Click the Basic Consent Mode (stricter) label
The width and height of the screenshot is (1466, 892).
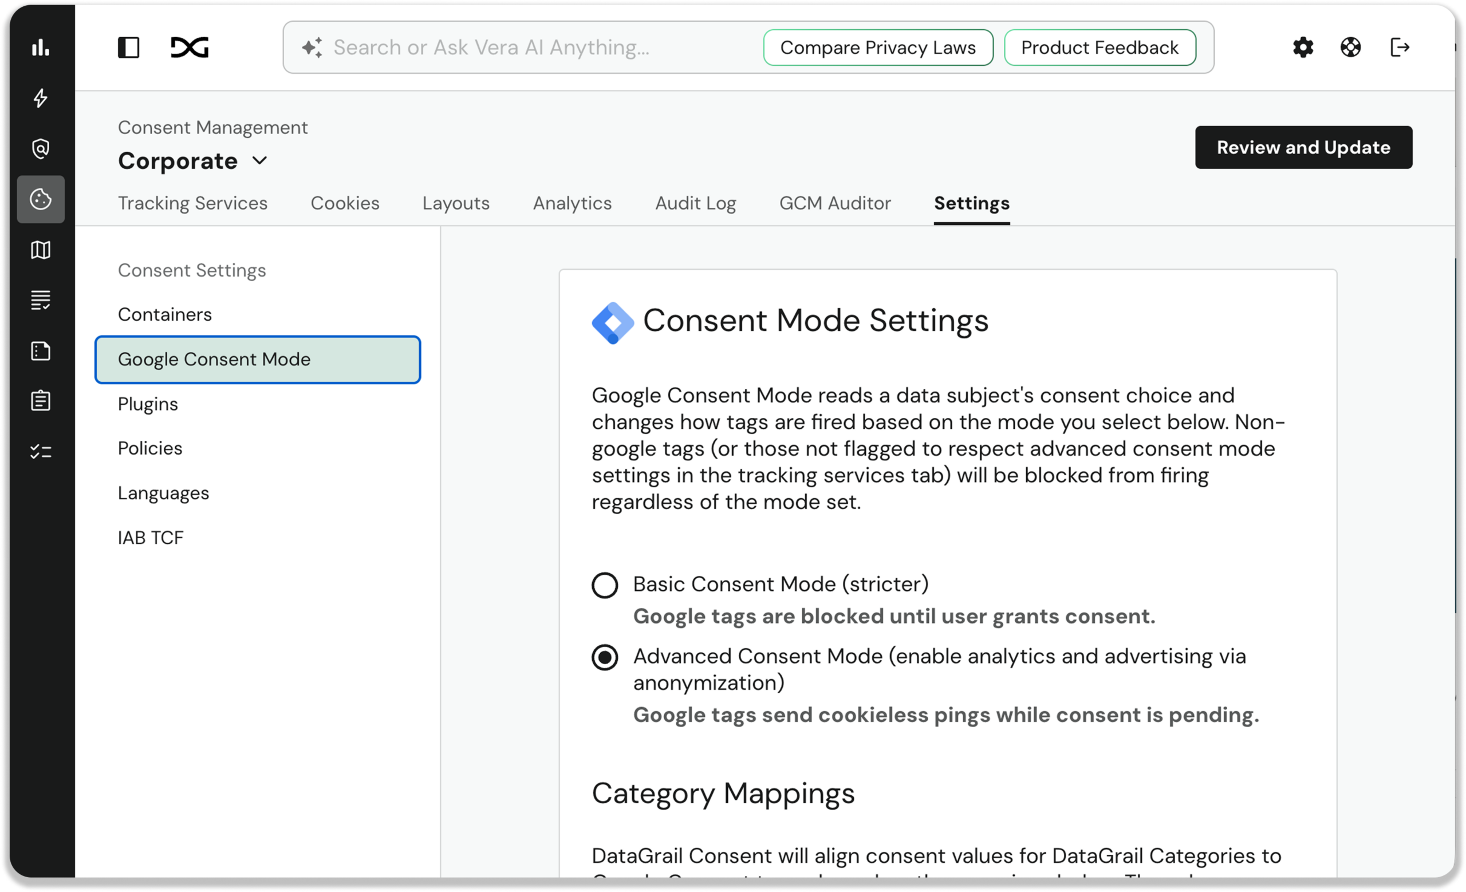781,585
